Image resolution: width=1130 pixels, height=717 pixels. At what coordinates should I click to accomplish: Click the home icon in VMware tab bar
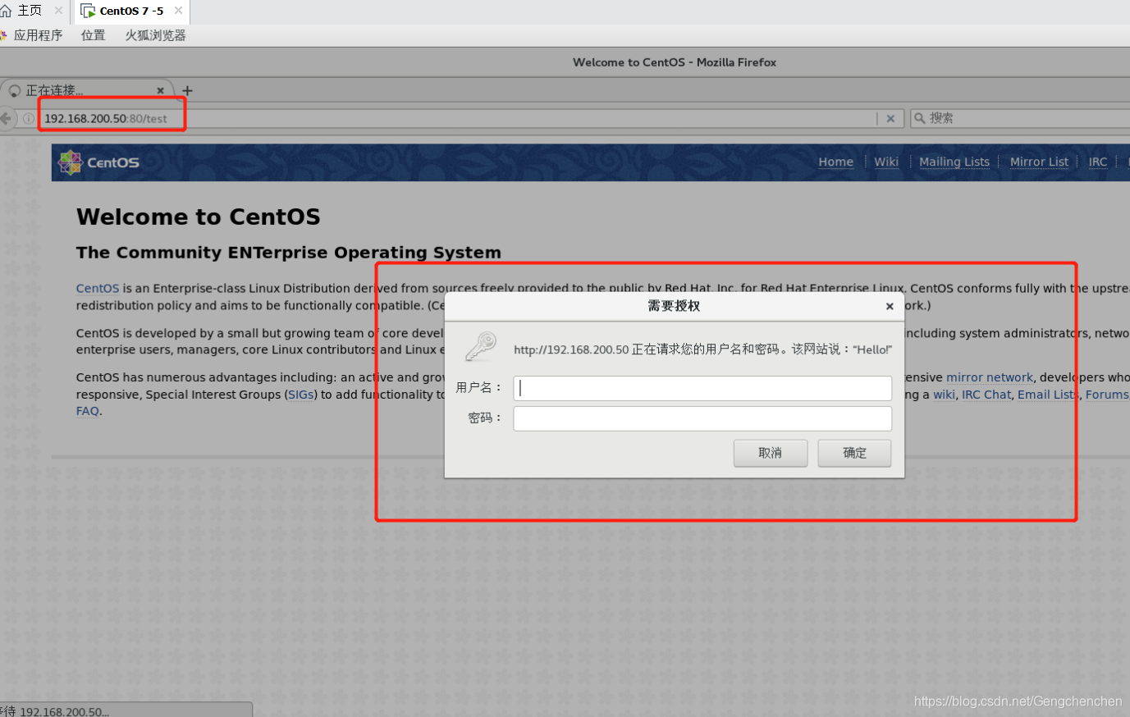[x=6, y=11]
